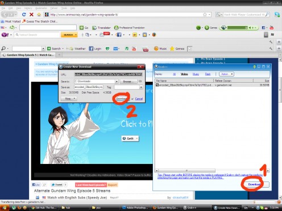
Task: Filter Grab++ list by Music
Action: [196, 74]
